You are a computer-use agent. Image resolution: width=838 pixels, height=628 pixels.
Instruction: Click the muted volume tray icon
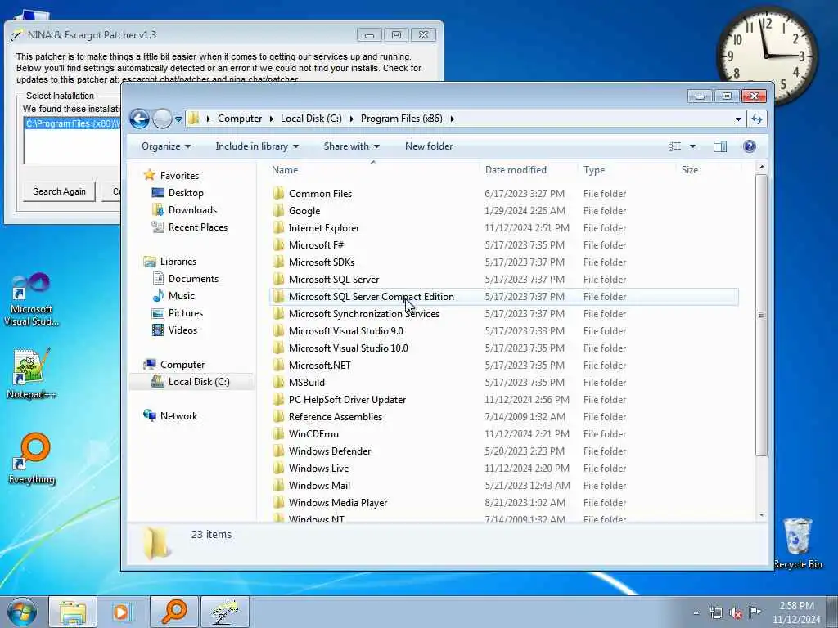pyautogui.click(x=736, y=612)
